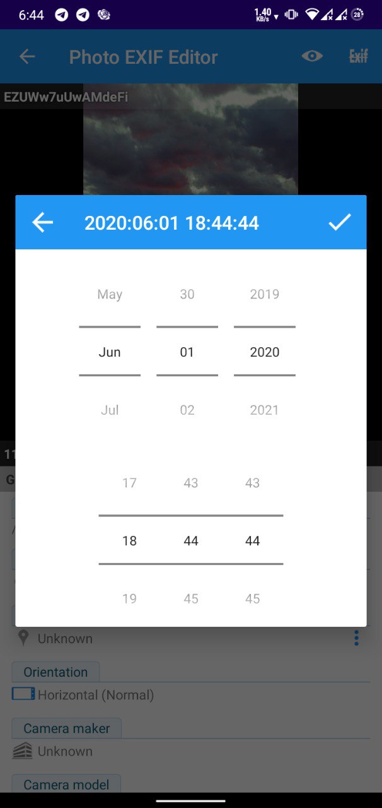Select hour 19 in time picker
382x808 pixels.
(x=129, y=598)
